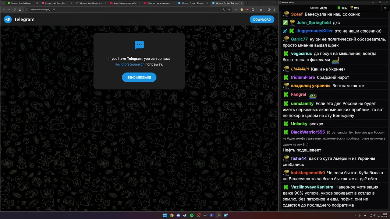Open Steam from the taskbar
This screenshot has width=390, height=219.
point(185,215)
